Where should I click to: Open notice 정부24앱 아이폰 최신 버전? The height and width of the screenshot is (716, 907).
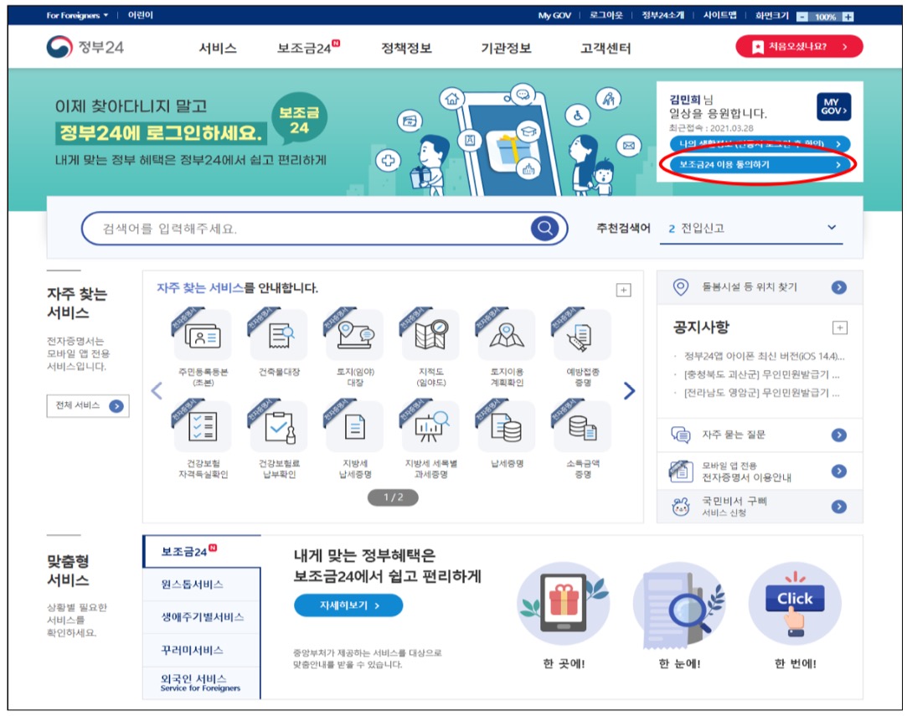click(764, 356)
